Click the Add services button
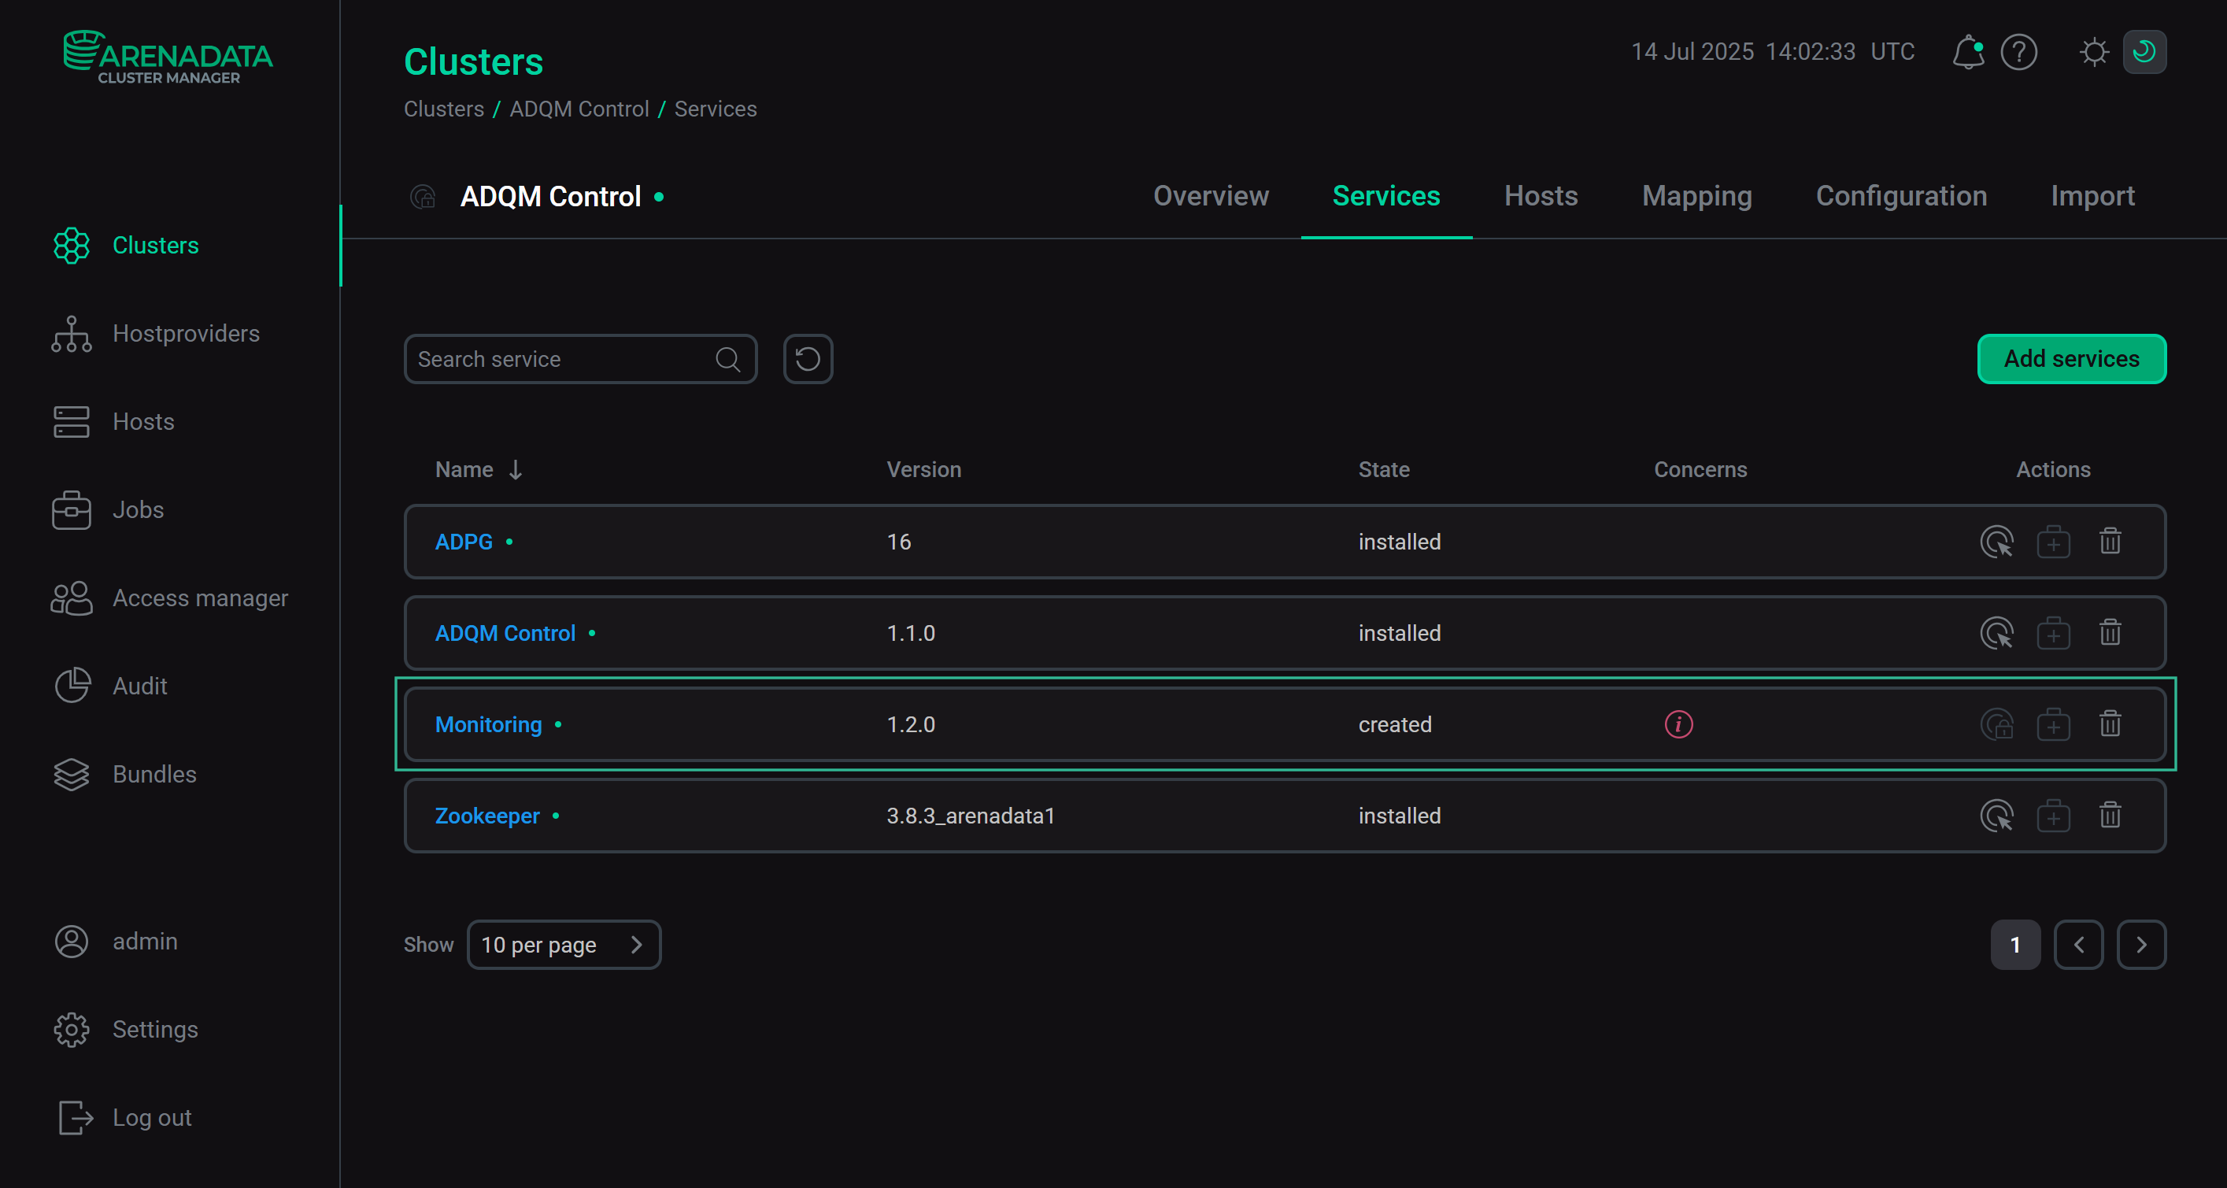The height and width of the screenshot is (1188, 2227). [2071, 359]
